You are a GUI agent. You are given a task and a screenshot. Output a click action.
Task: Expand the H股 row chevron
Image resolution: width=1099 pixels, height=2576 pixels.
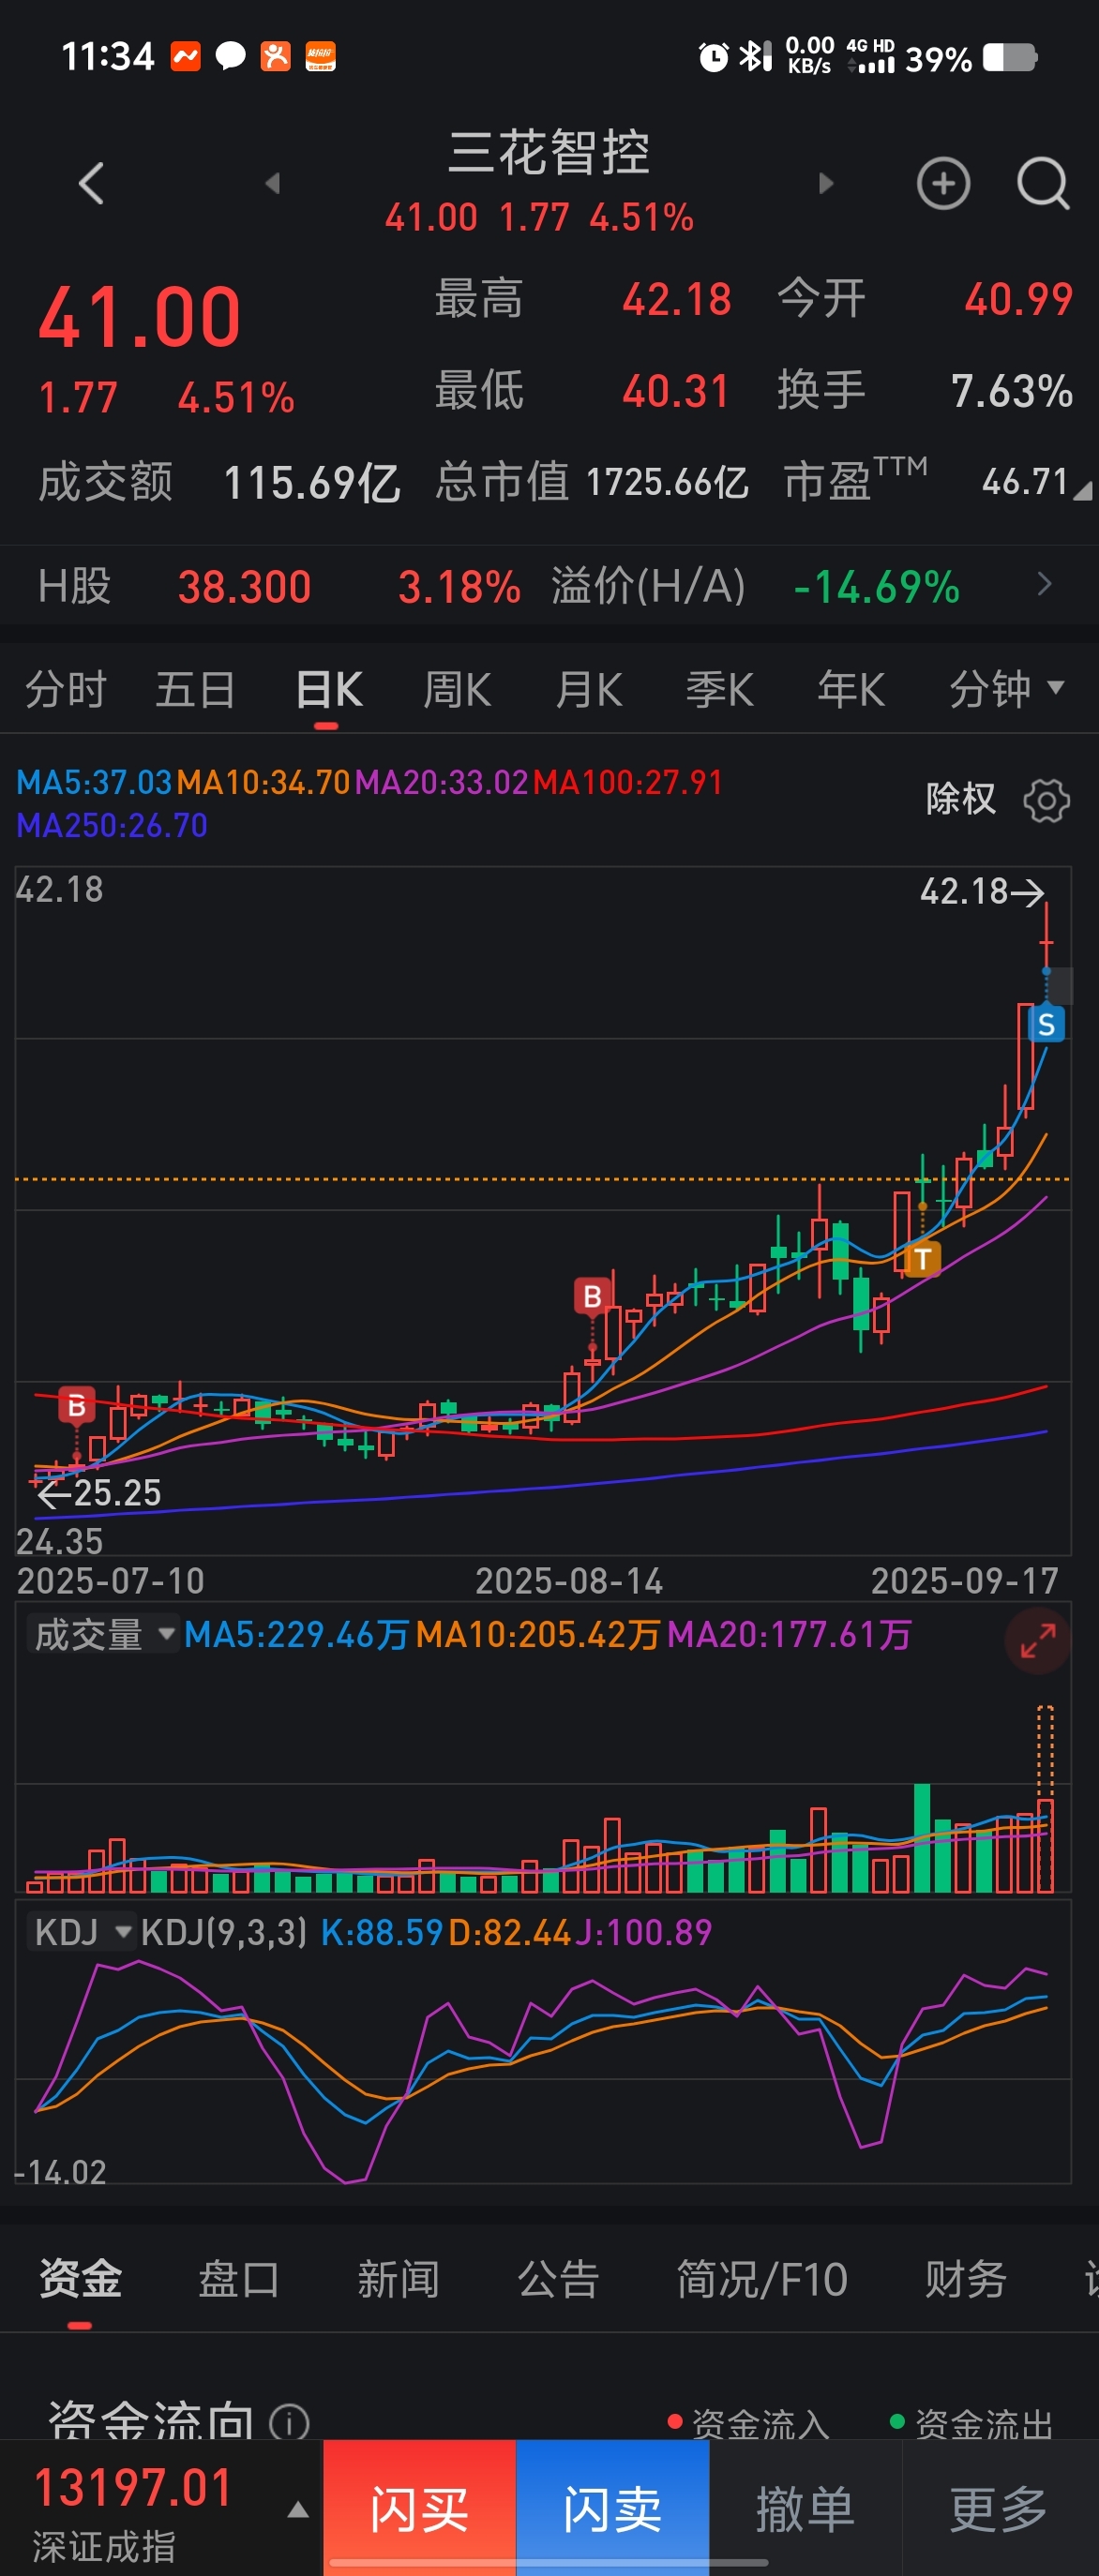point(1045,584)
